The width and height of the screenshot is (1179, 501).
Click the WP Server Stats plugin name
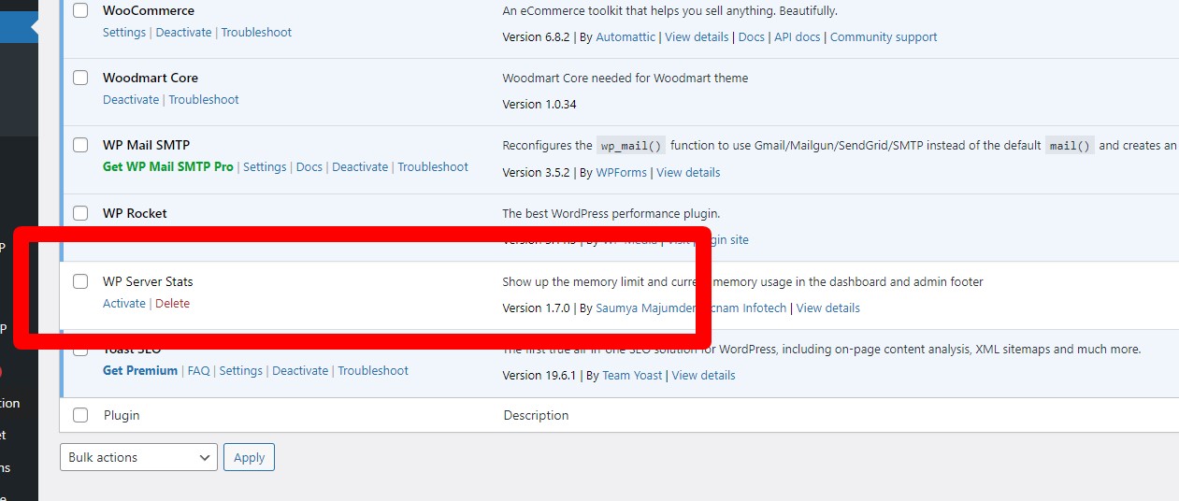tap(148, 281)
